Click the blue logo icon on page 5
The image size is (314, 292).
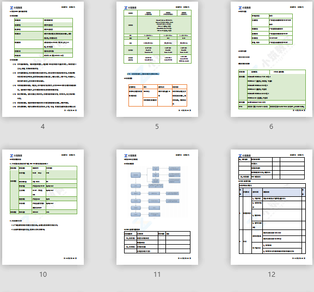pyautogui.click(x=126, y=8)
